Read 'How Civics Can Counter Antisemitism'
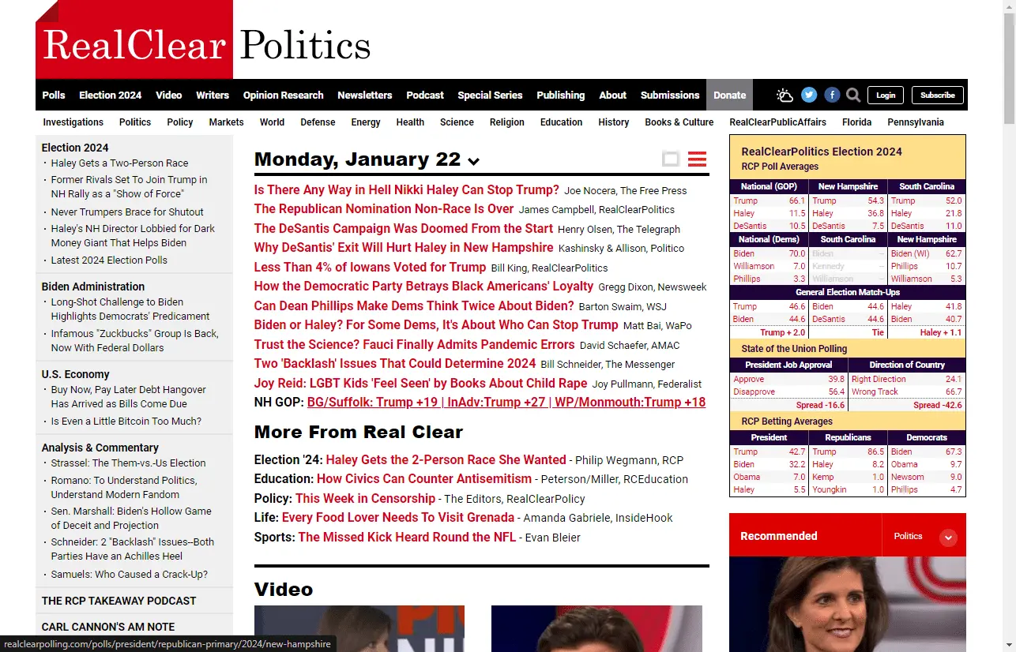 (424, 479)
